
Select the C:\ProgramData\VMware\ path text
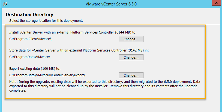30,57
